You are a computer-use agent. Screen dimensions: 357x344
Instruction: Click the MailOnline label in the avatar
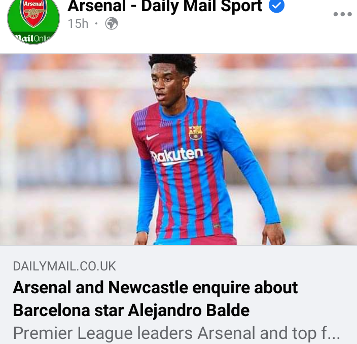pyautogui.click(x=34, y=38)
